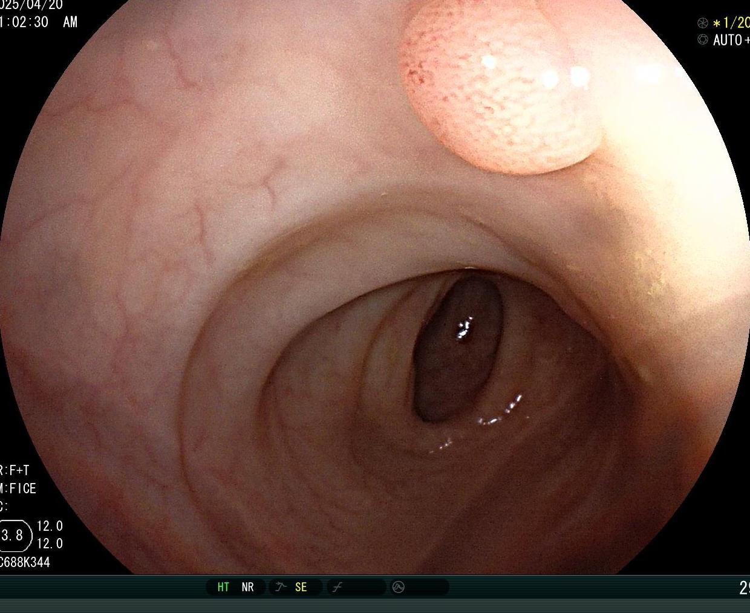750x613 pixels.
Task: Click the tone curve icon before SE
Action: click(x=280, y=587)
